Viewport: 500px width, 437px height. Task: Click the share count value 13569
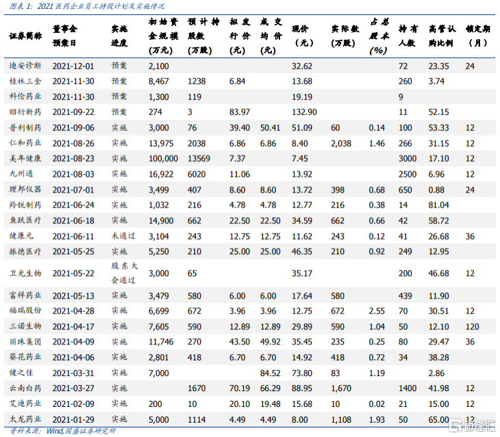tap(199, 158)
